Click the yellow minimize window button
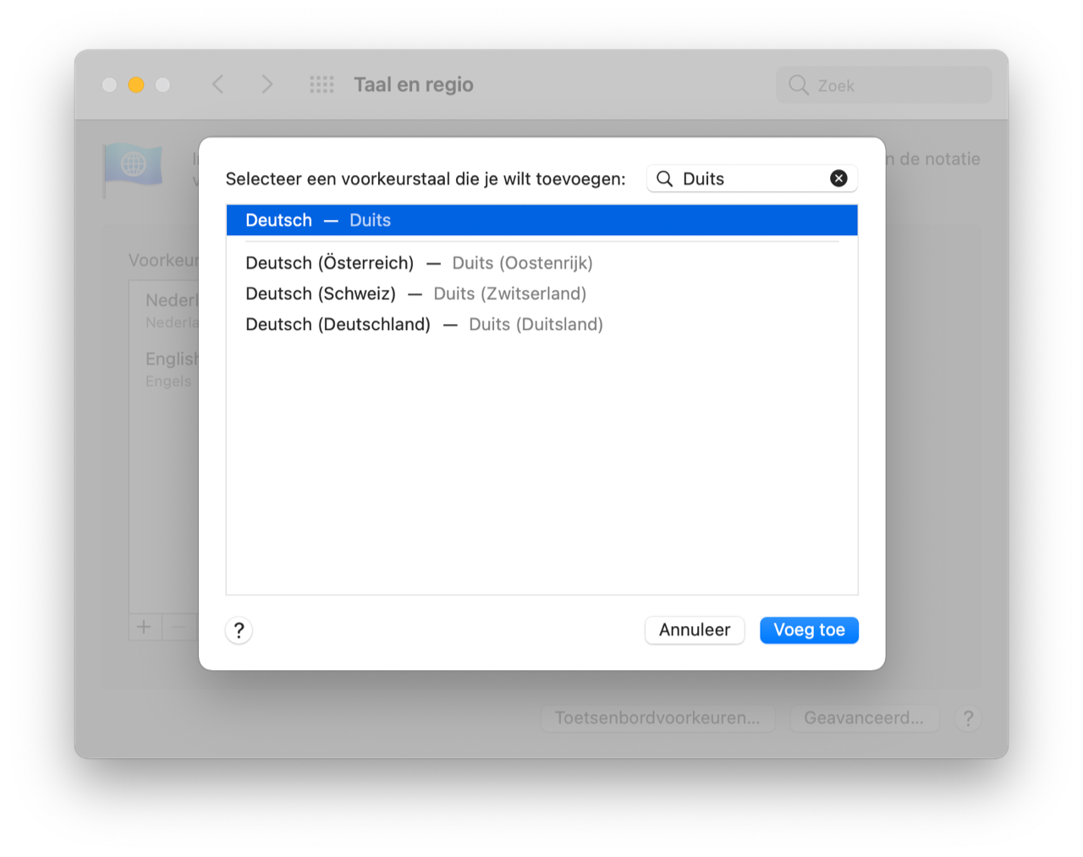The width and height of the screenshot is (1083, 857). 136,85
